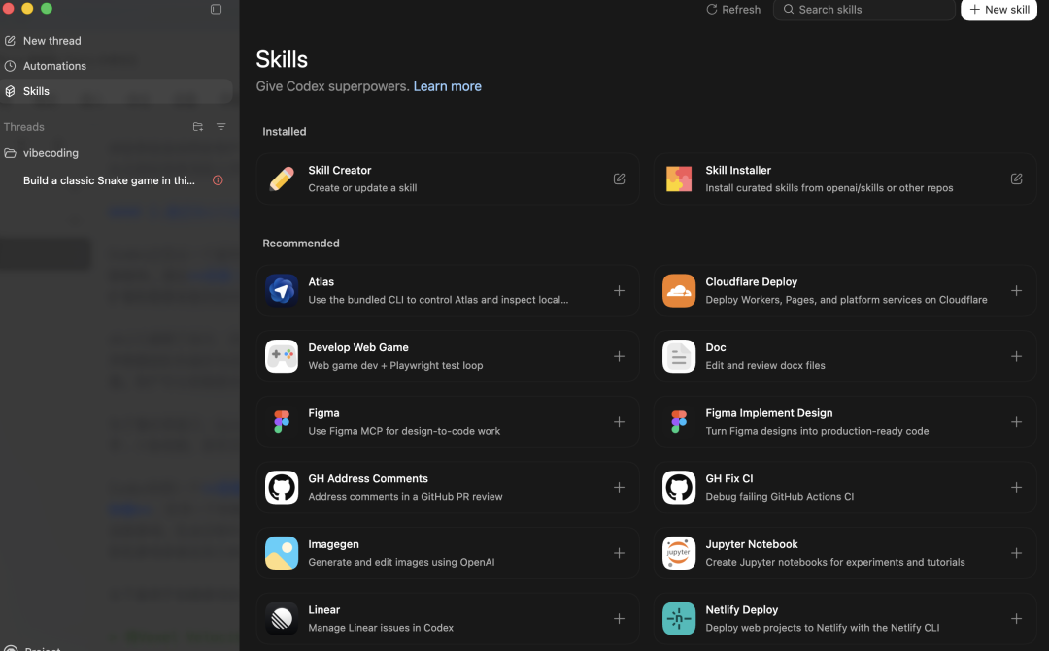This screenshot has width=1049, height=651.
Task: Click the Installed section heading
Action: [x=285, y=132]
